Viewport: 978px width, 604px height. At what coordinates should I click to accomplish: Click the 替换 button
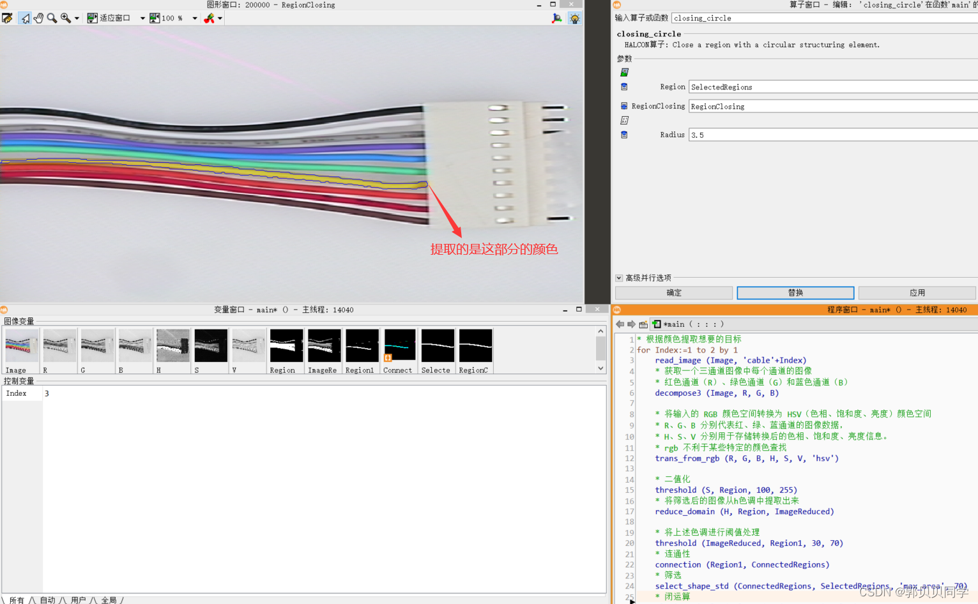[x=795, y=292]
